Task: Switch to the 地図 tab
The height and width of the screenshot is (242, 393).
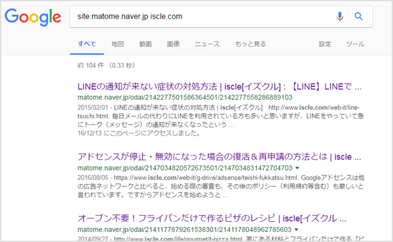Action: (117, 44)
